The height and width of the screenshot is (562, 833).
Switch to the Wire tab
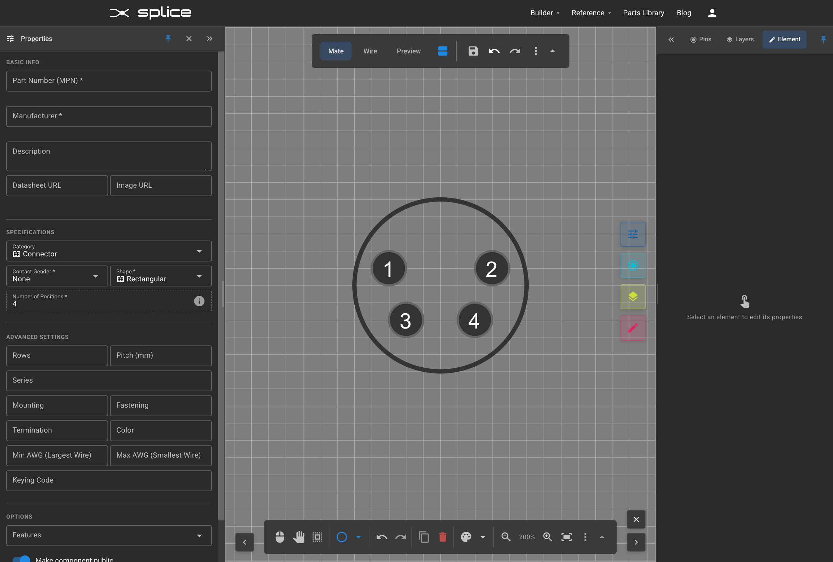pyautogui.click(x=370, y=51)
